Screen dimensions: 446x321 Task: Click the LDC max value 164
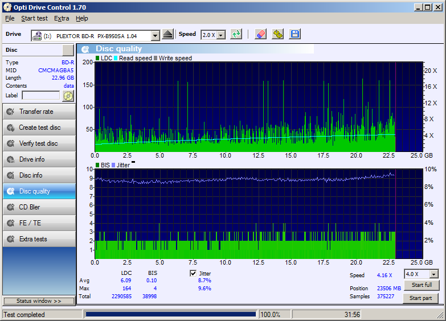coord(126,289)
